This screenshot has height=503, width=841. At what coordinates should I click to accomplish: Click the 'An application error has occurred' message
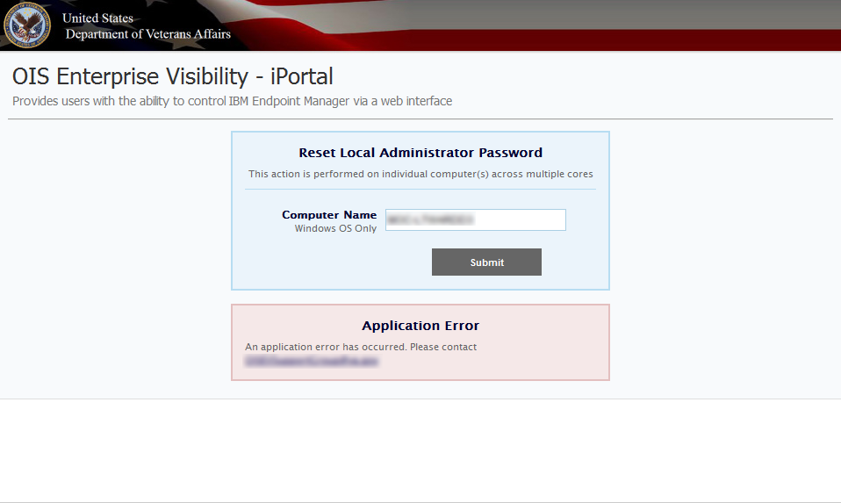click(x=361, y=347)
